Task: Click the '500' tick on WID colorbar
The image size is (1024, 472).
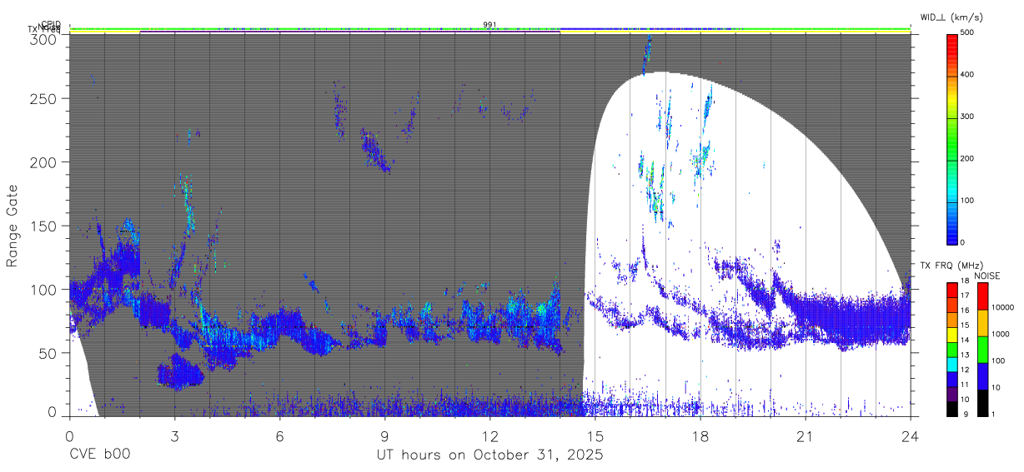Action: pos(968,32)
